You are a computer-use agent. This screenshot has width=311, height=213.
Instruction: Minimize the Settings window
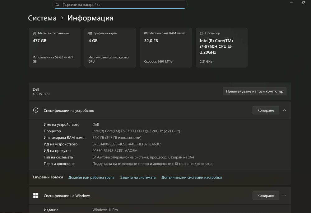[291, 2]
